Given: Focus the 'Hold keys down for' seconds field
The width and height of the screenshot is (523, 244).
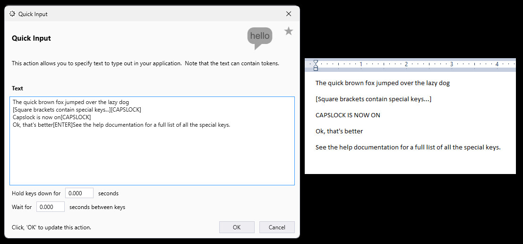Looking at the screenshot, I should 79,193.
